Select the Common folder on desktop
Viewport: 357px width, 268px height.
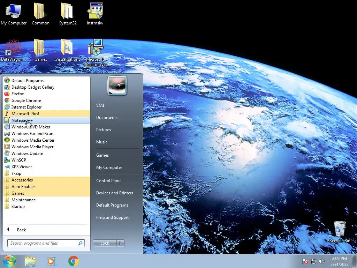coord(40,14)
